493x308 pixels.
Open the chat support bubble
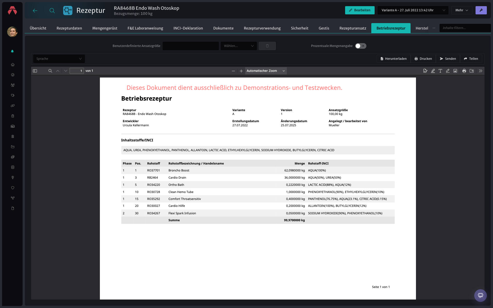(x=480, y=295)
